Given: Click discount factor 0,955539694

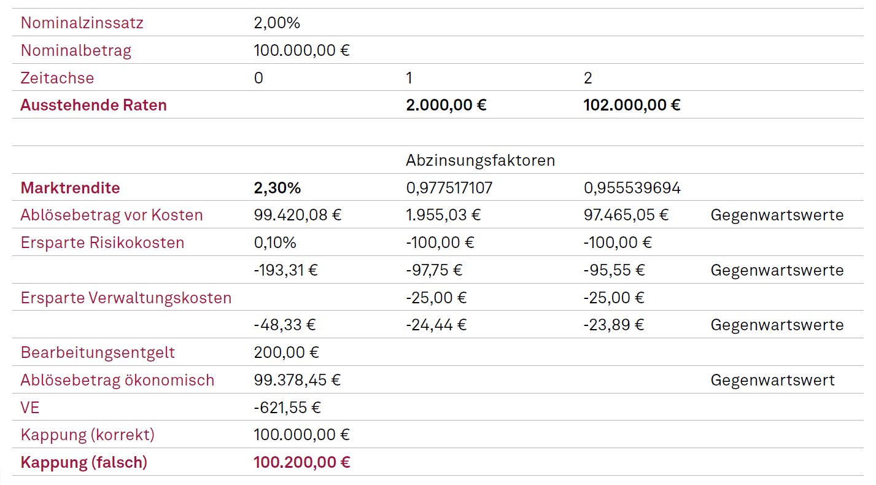Looking at the screenshot, I should pos(632,188).
